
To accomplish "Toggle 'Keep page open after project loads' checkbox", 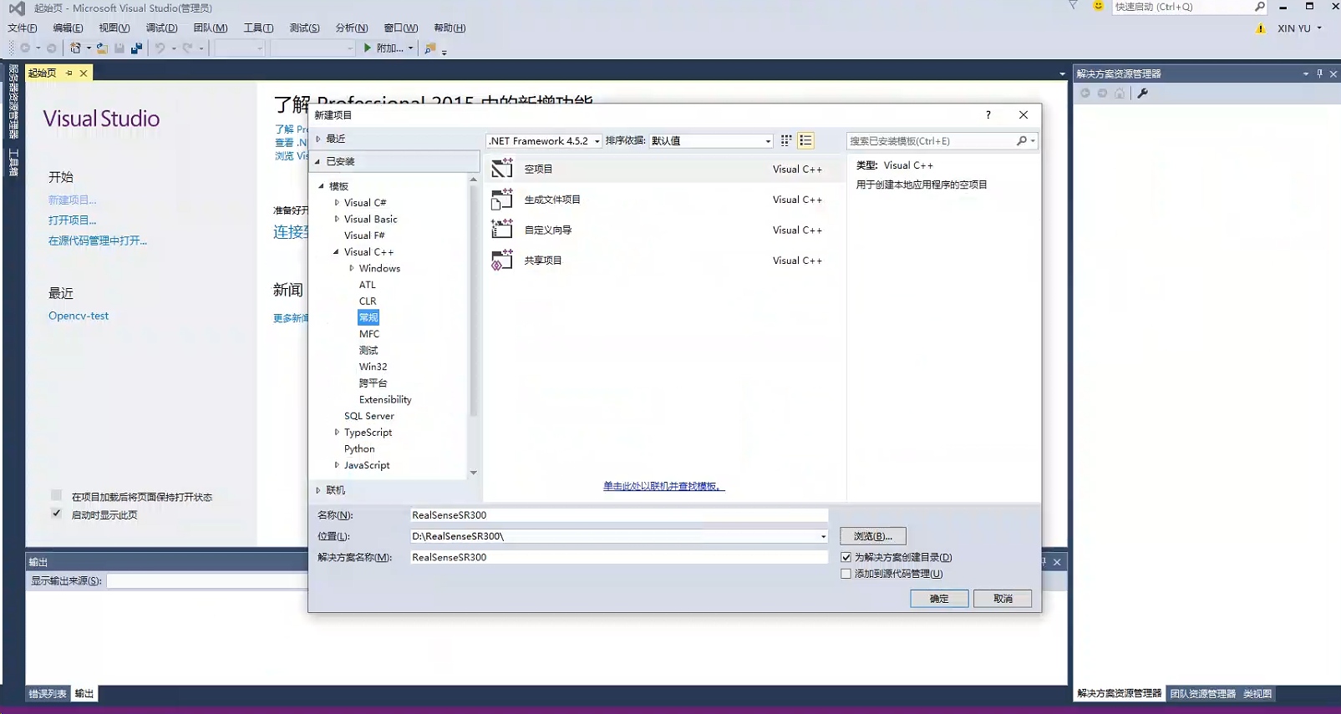I will (x=56, y=495).
